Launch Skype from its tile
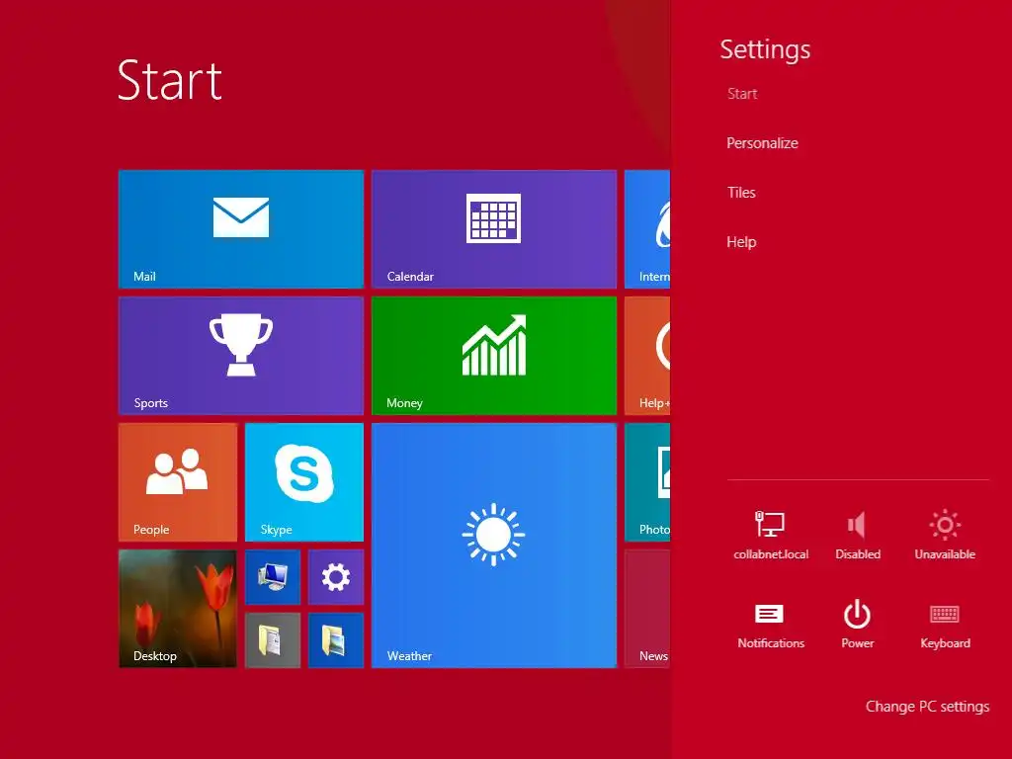The width and height of the screenshot is (1012, 759). pyautogui.click(x=304, y=482)
